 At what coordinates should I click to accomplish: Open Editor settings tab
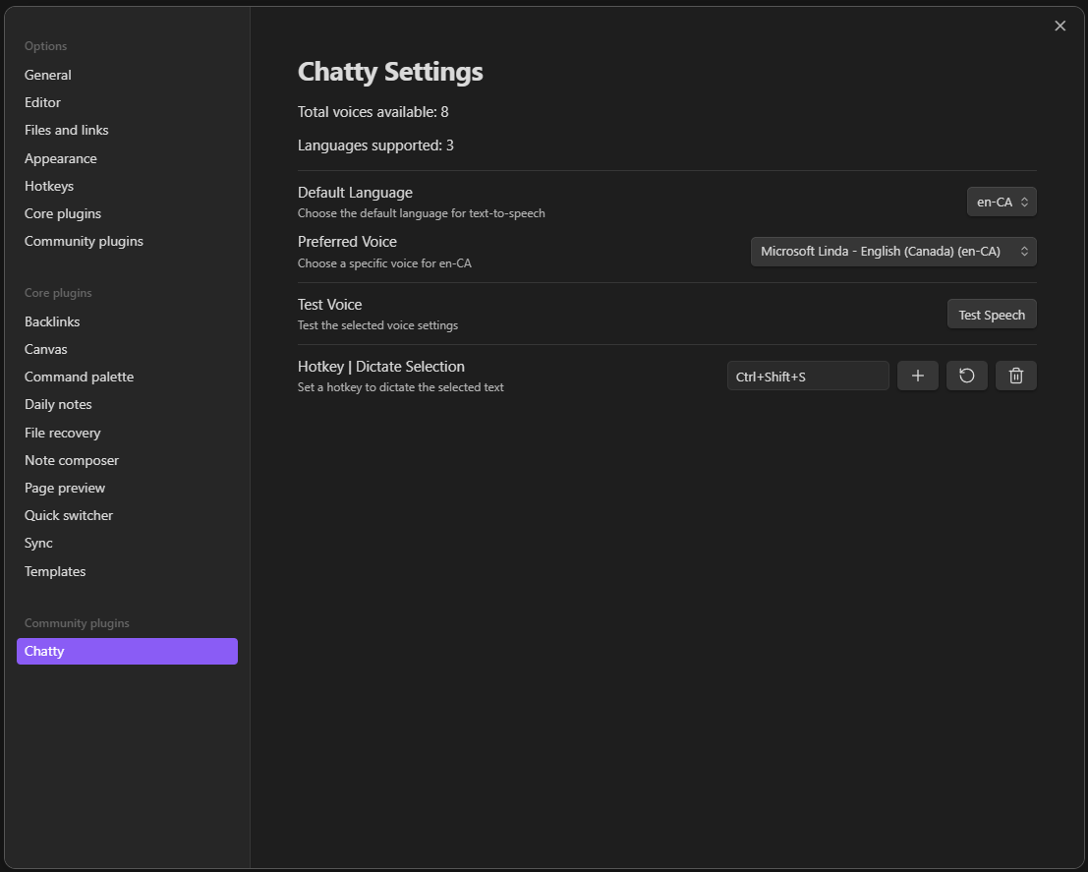(127, 103)
